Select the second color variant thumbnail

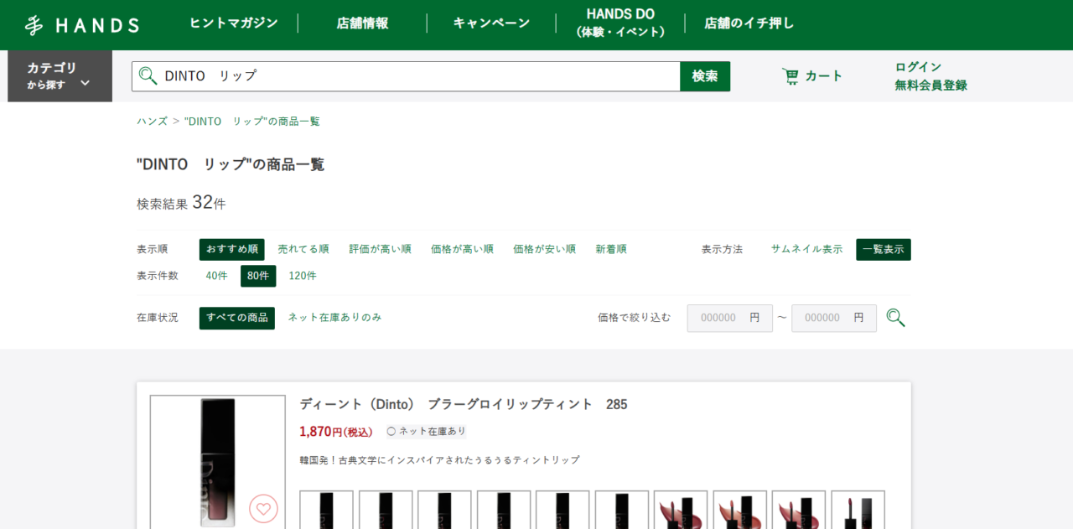coord(386,510)
